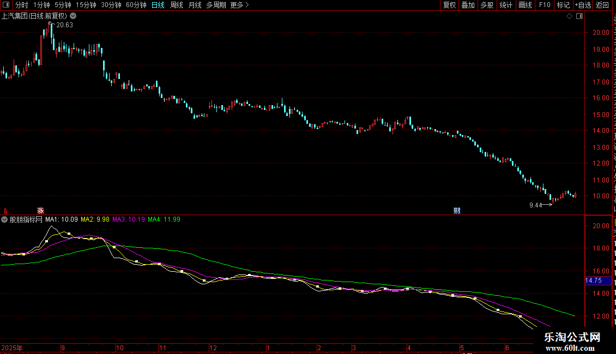This screenshot has width=616, height=354.
Task: Toggle the split window icon above the chart
Action: pyautogui.click(x=579, y=16)
